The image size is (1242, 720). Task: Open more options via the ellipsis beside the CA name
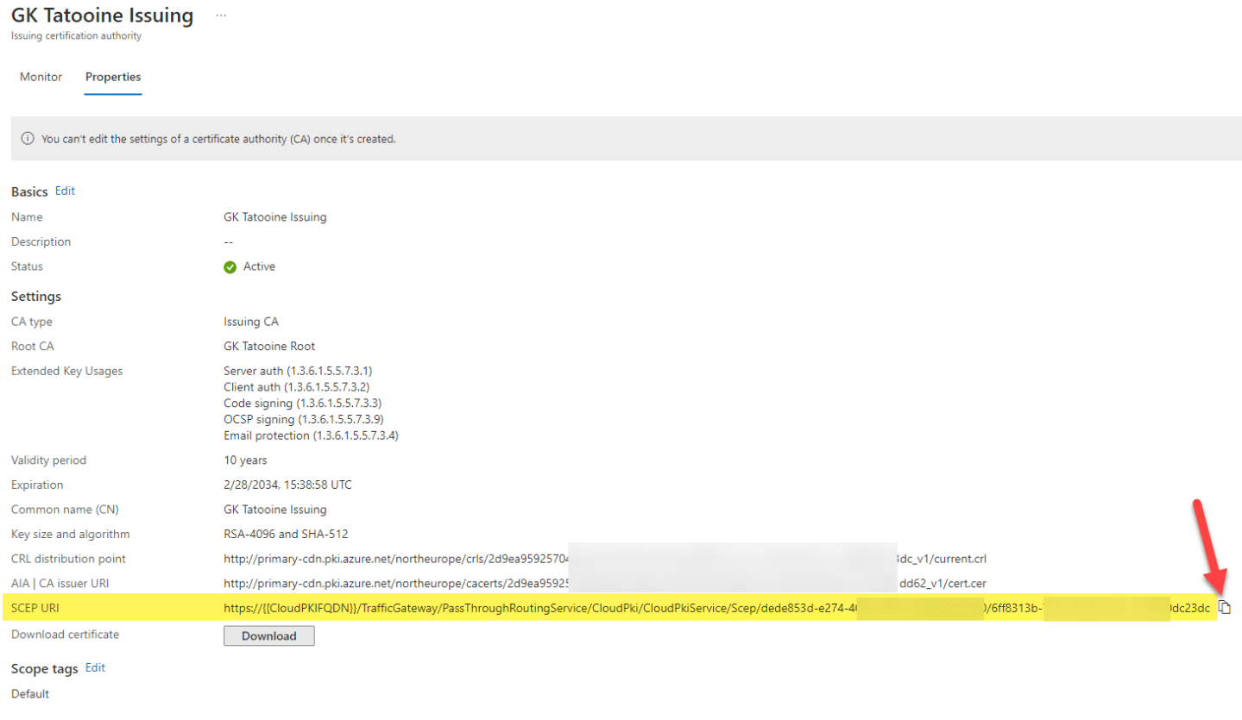222,15
